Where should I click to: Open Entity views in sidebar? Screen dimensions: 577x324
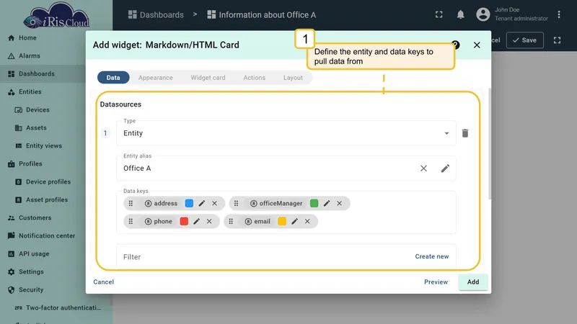click(x=43, y=146)
